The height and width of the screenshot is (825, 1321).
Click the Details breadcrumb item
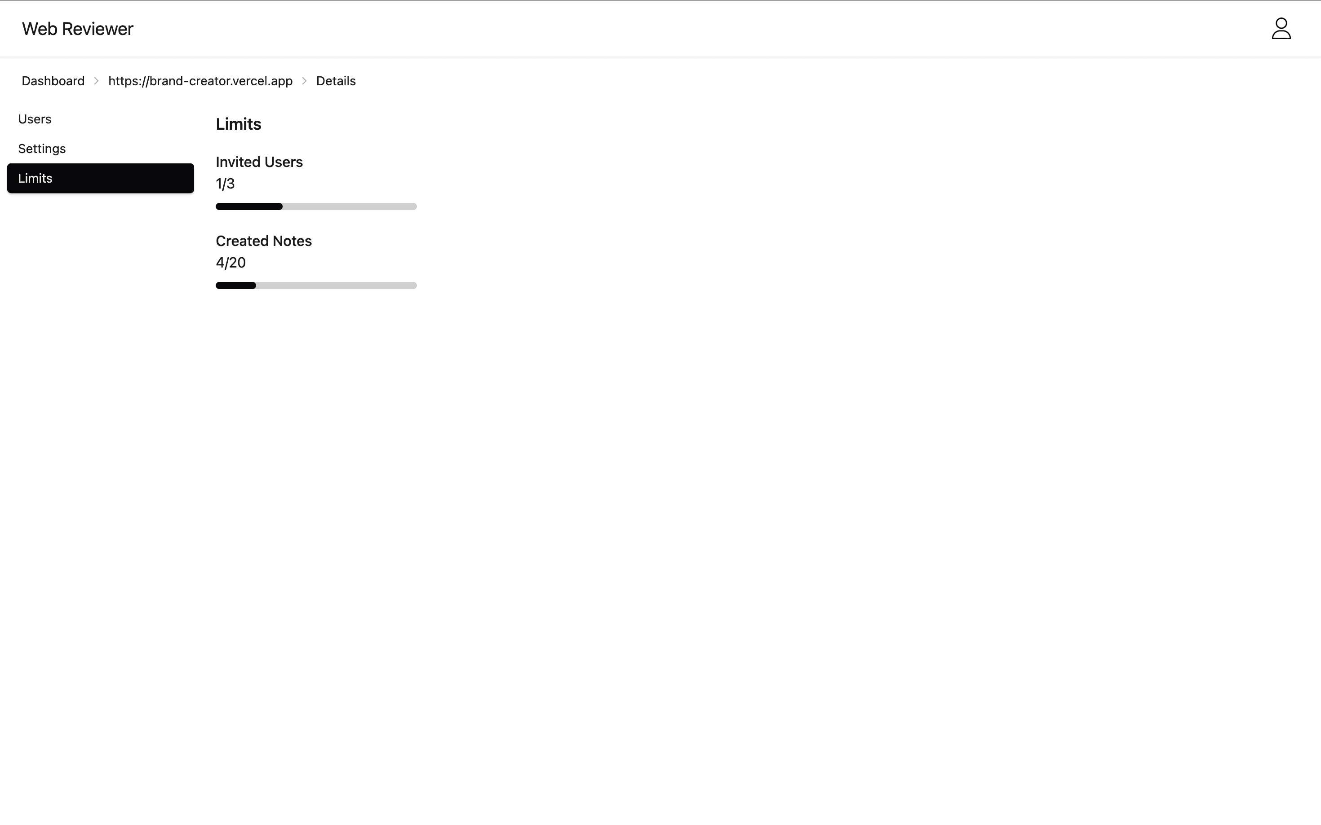pyautogui.click(x=335, y=81)
